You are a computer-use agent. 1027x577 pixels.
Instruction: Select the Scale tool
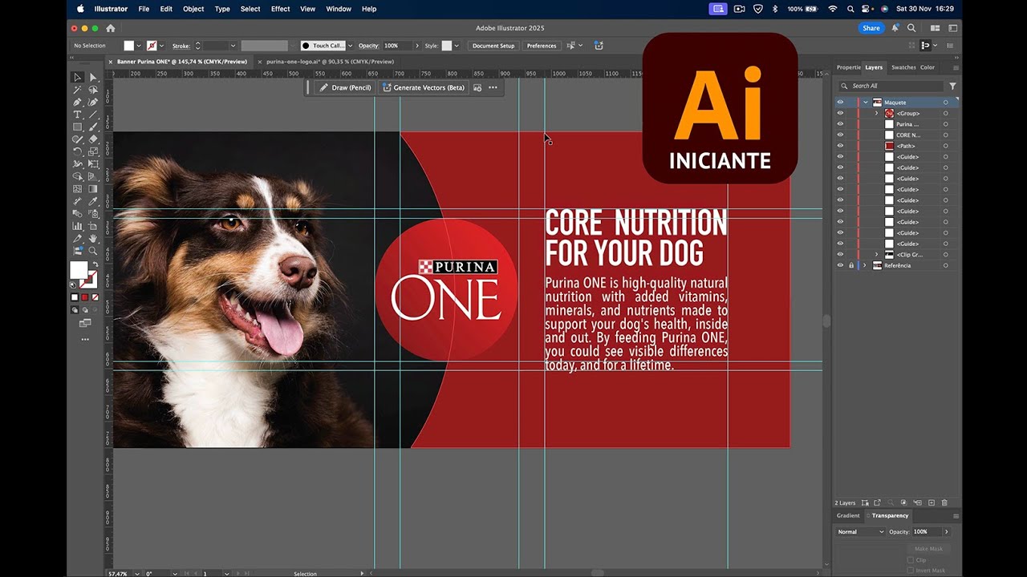(x=93, y=151)
